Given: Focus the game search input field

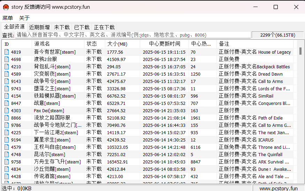Looking at the screenshot, I should [x=133, y=35].
